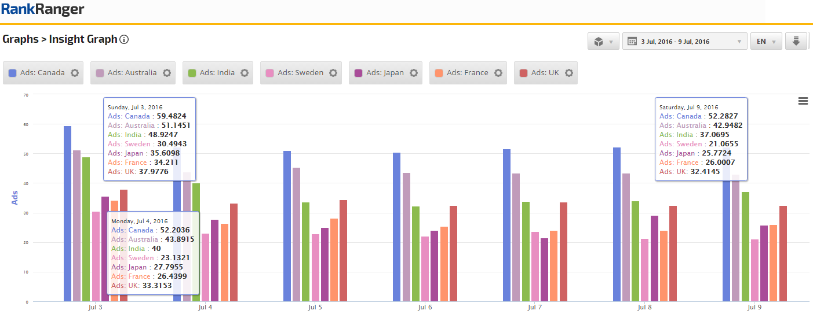Click the Rank Ranger logo
The image size is (813, 314).
point(42,9)
